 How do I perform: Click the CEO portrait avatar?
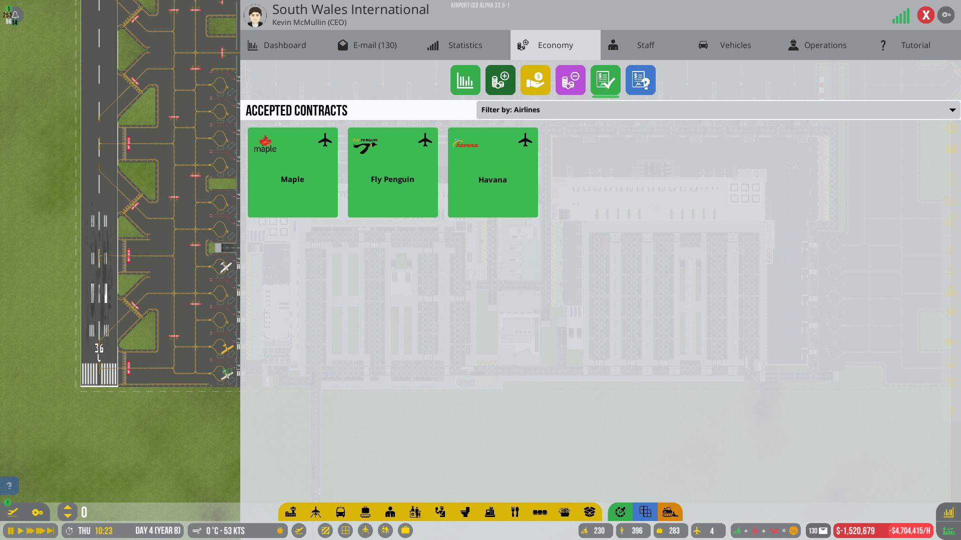click(255, 15)
